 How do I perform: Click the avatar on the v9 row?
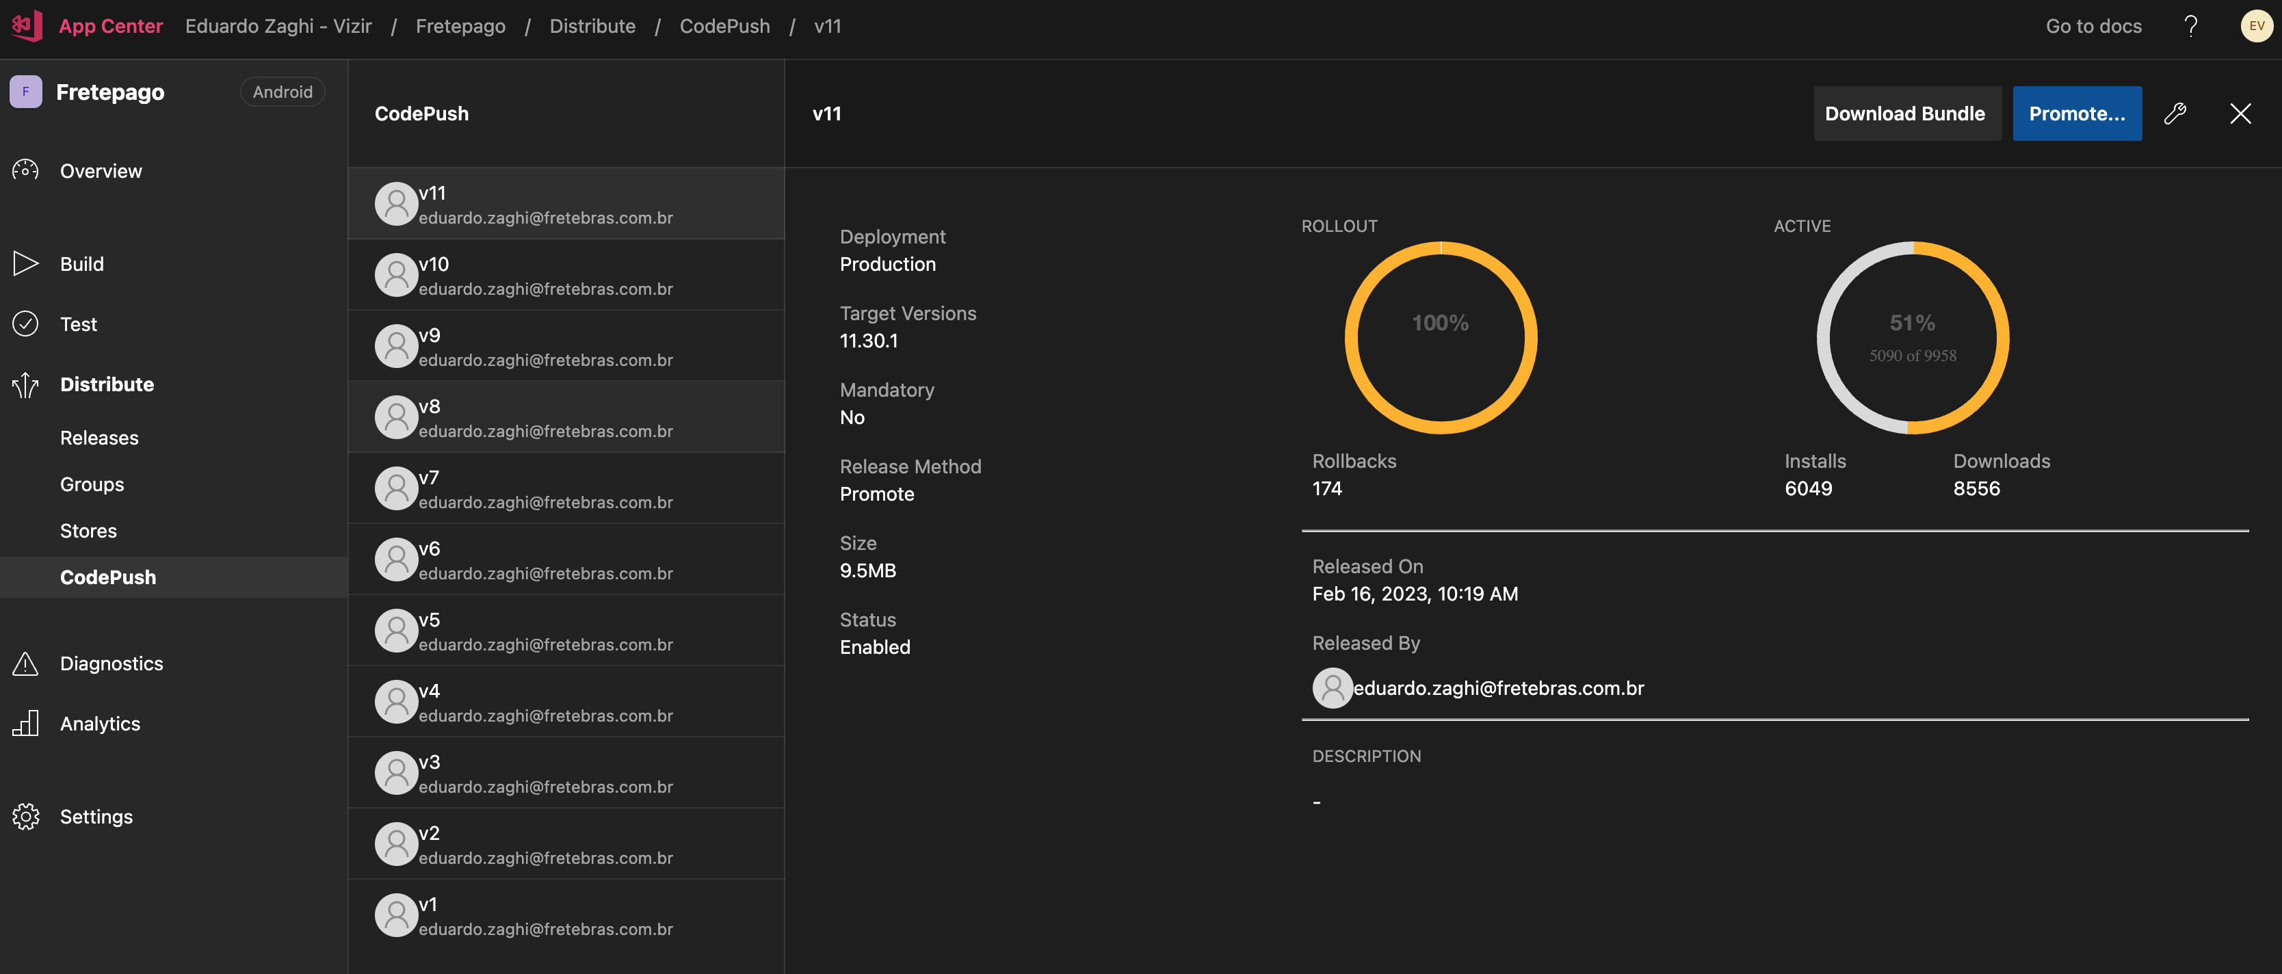pos(396,346)
